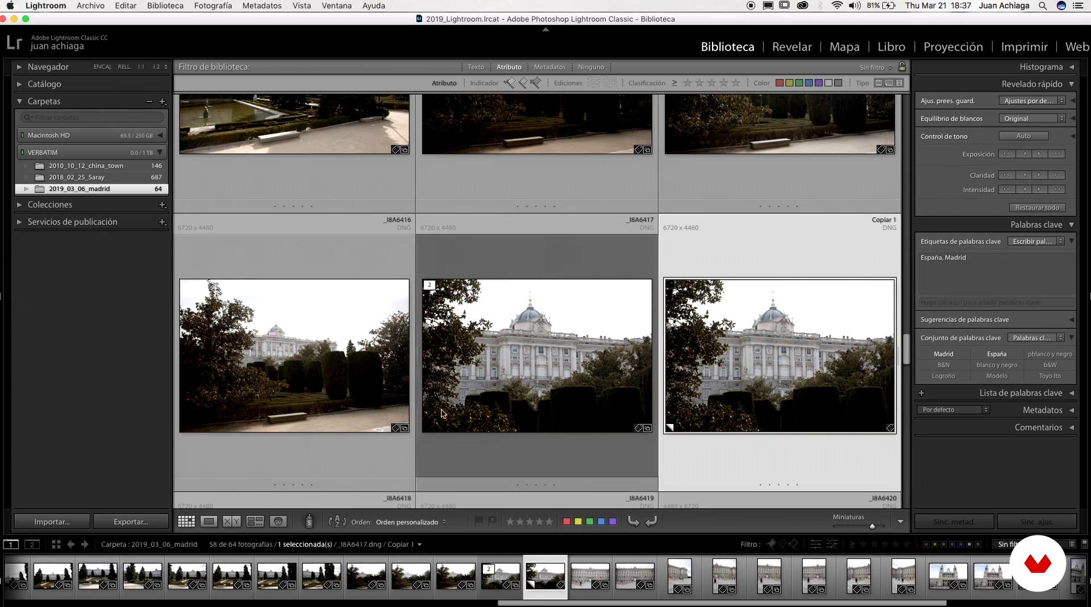Viewport: 1091px width, 607px height.
Task: Rotate photo counterclockwise in toolbar
Action: pos(633,521)
